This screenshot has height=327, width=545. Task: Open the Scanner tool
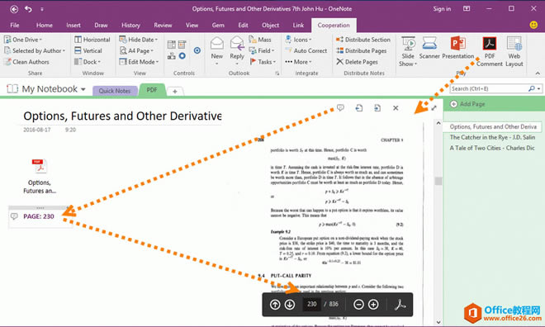[429, 48]
